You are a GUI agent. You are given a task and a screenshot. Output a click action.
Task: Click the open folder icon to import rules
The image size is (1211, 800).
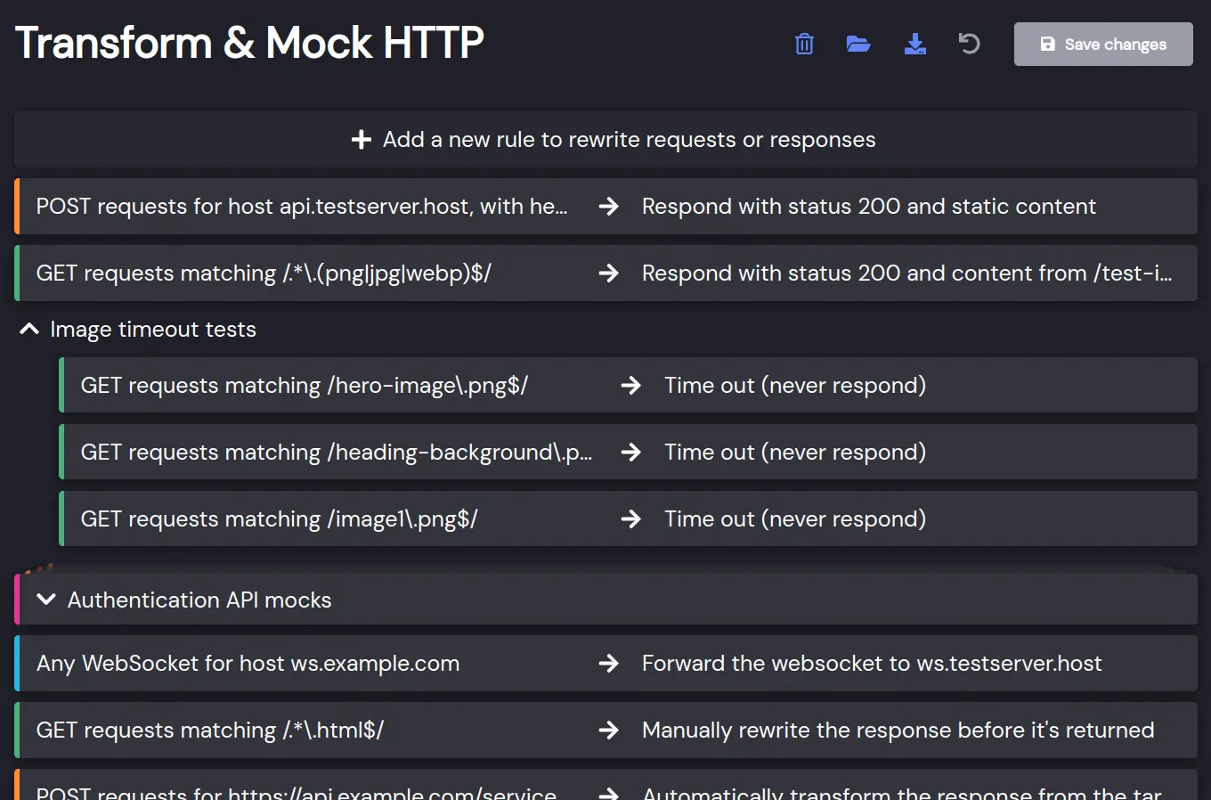[x=858, y=44]
